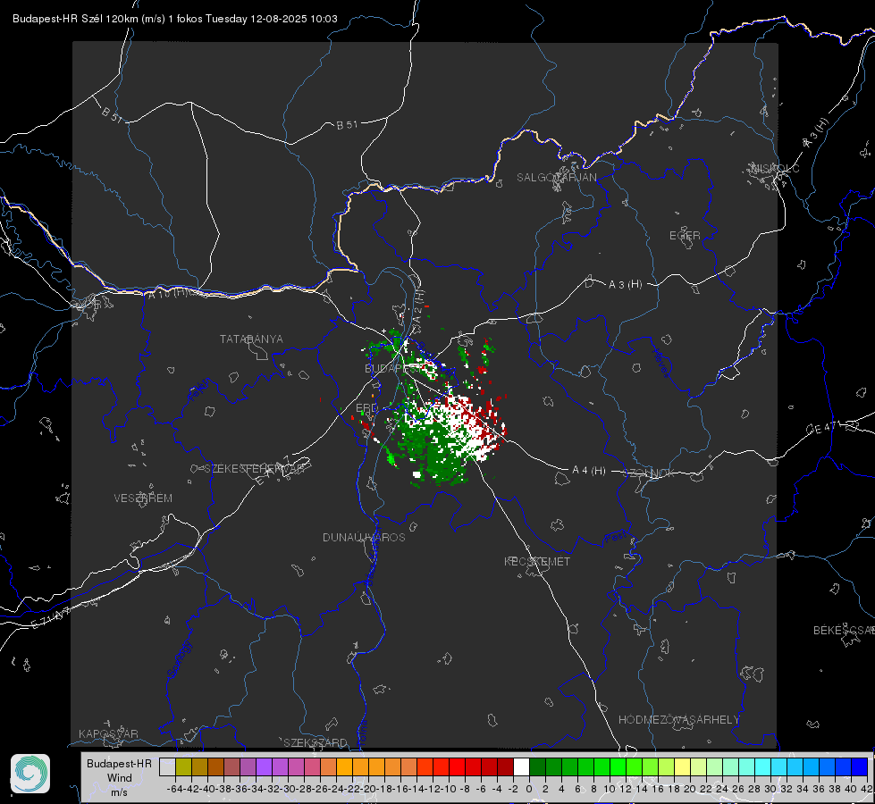This screenshot has height=804, width=875.
Task: Pick the light gray first legend swatch
Action: point(167,766)
